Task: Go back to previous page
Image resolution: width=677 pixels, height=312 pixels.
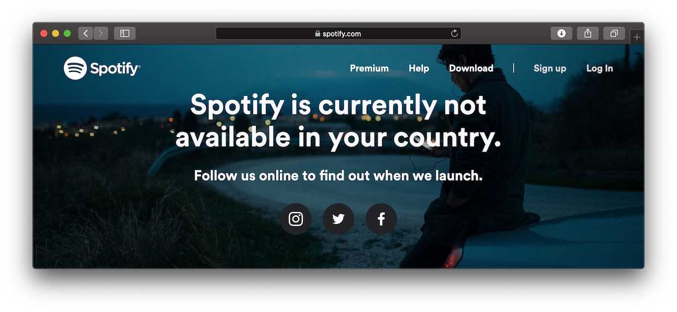Action: coord(85,33)
